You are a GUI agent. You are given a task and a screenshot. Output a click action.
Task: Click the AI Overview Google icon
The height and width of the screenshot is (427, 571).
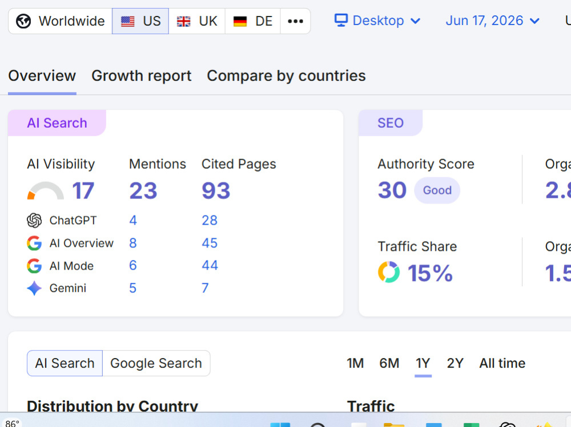(34, 243)
